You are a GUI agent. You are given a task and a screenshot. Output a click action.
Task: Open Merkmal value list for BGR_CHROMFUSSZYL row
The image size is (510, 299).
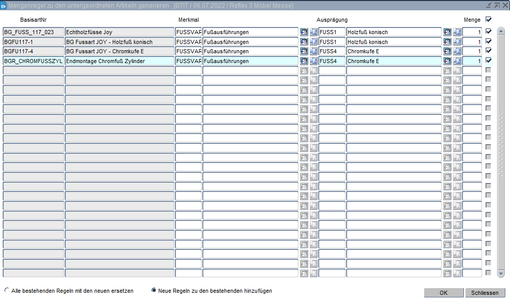coord(304,61)
